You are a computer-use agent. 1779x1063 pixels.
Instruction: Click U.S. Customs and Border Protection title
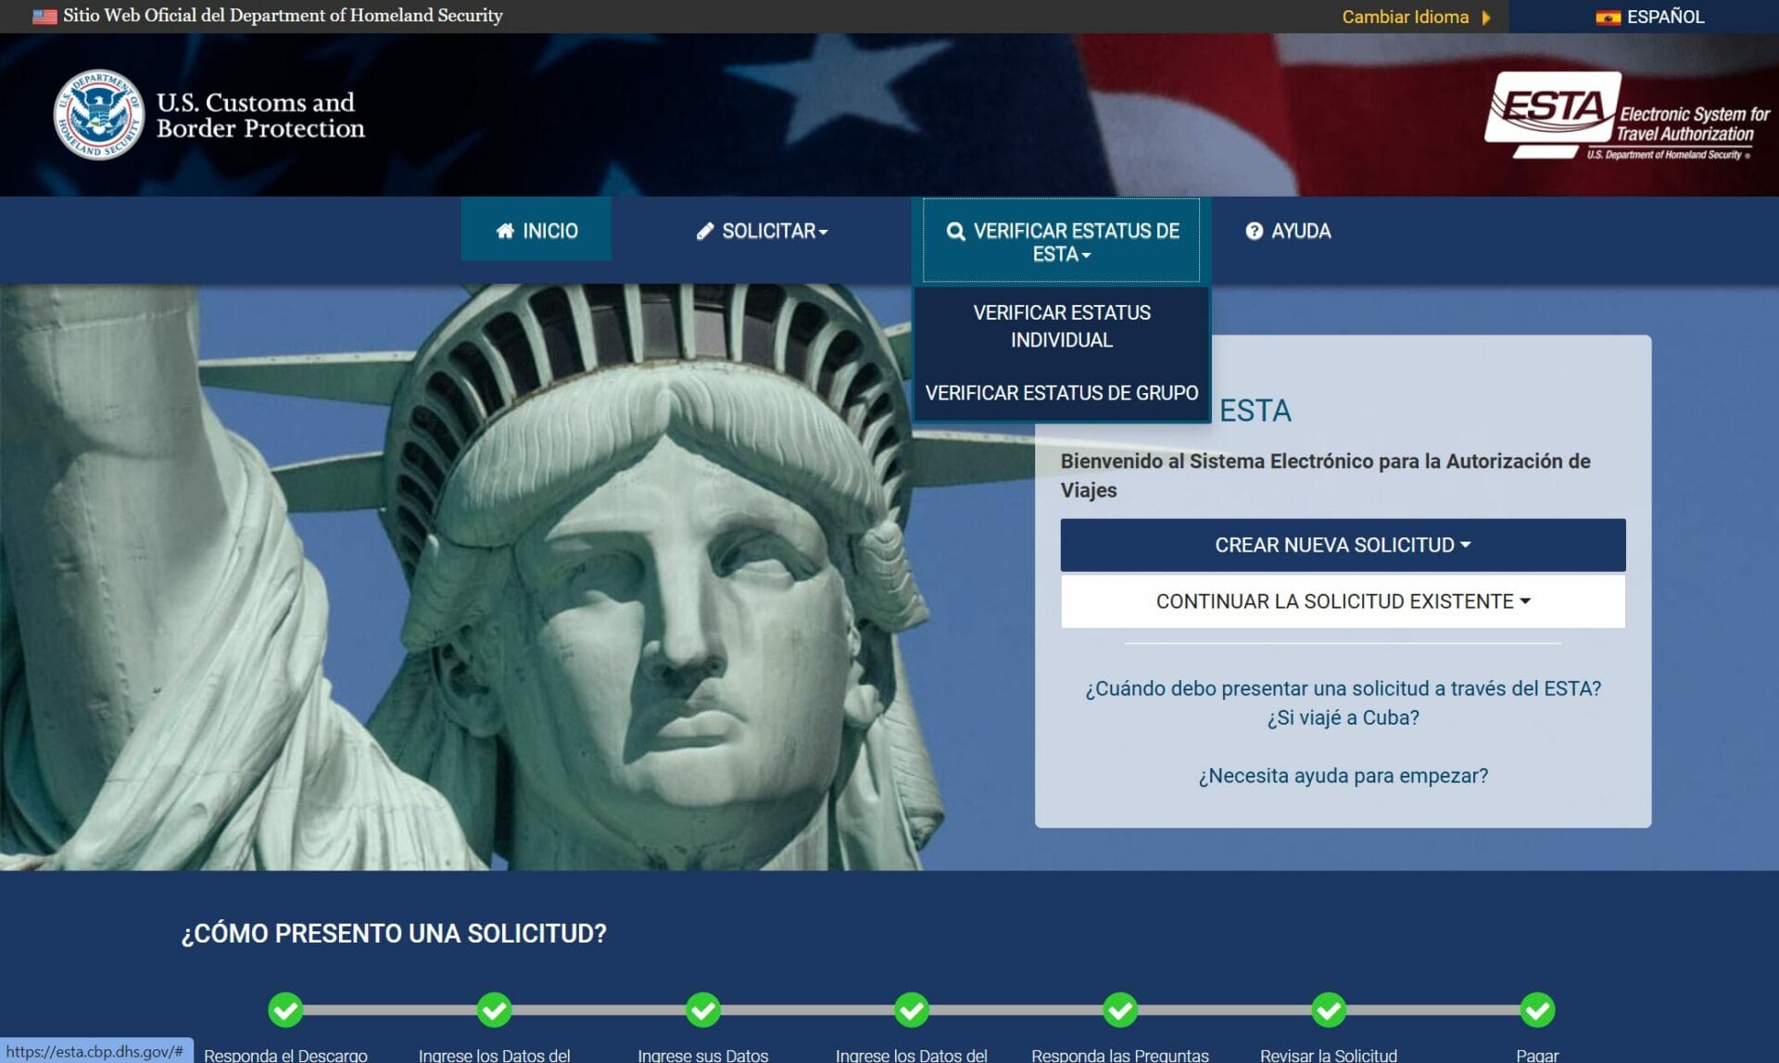pyautogui.click(x=260, y=115)
